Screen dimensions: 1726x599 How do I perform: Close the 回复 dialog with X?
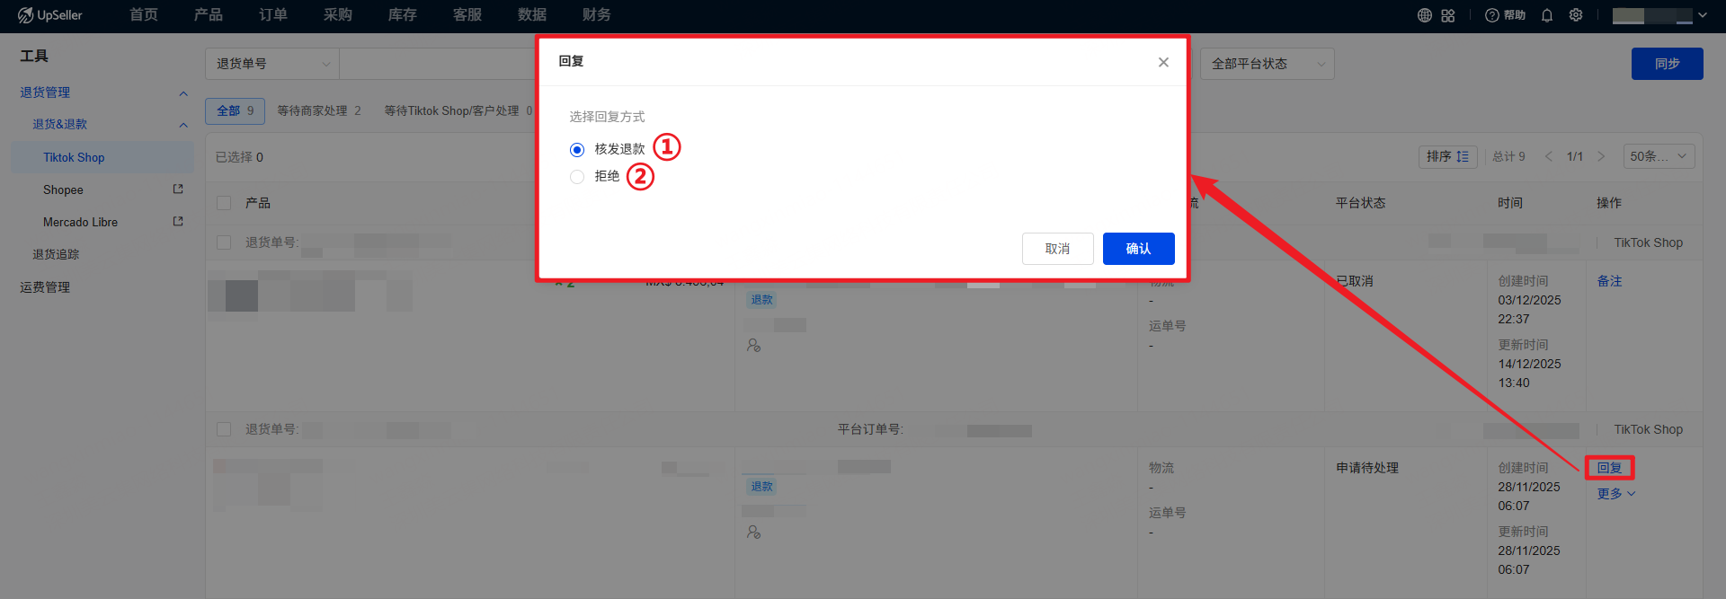click(x=1163, y=62)
